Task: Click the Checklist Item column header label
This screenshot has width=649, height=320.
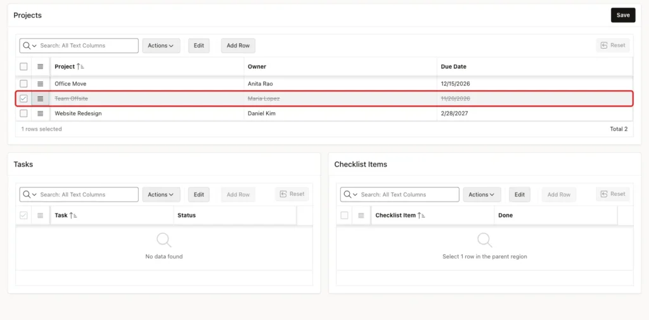Action: tap(395, 215)
